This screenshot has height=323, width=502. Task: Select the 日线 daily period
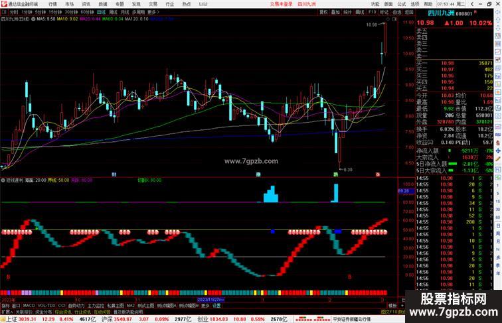click(101, 12)
